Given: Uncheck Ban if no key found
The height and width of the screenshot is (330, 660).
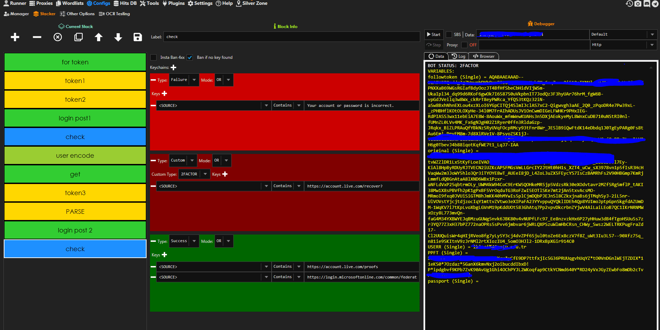Looking at the screenshot, I should pos(190,57).
